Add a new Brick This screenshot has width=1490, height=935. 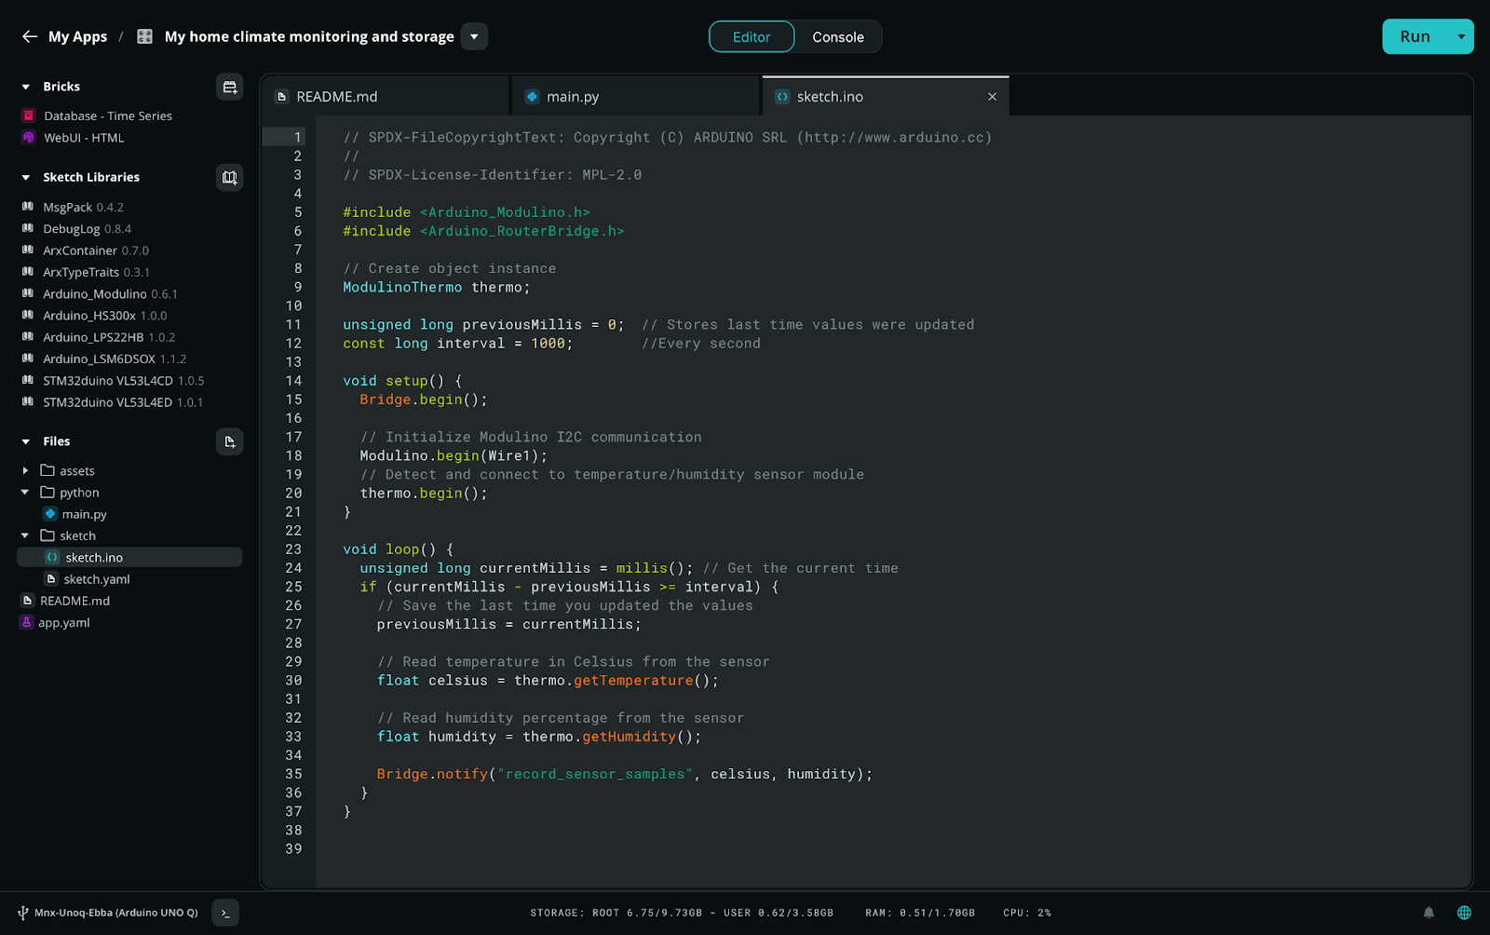click(x=229, y=86)
